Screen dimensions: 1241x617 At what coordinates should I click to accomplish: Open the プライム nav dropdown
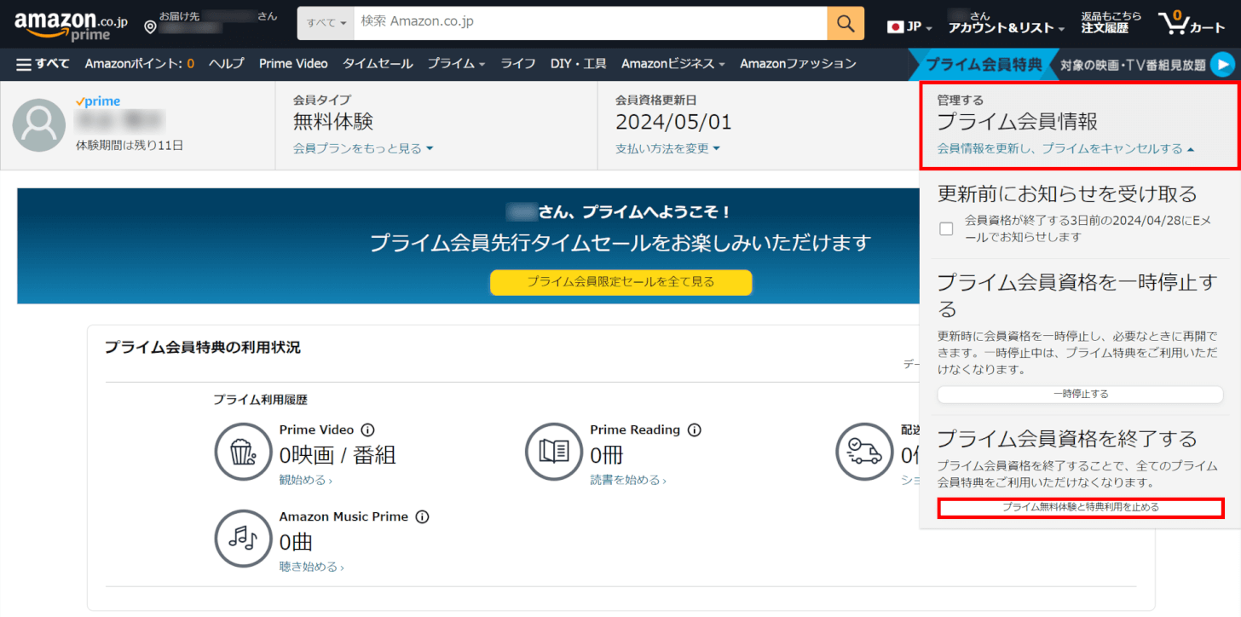tap(456, 64)
